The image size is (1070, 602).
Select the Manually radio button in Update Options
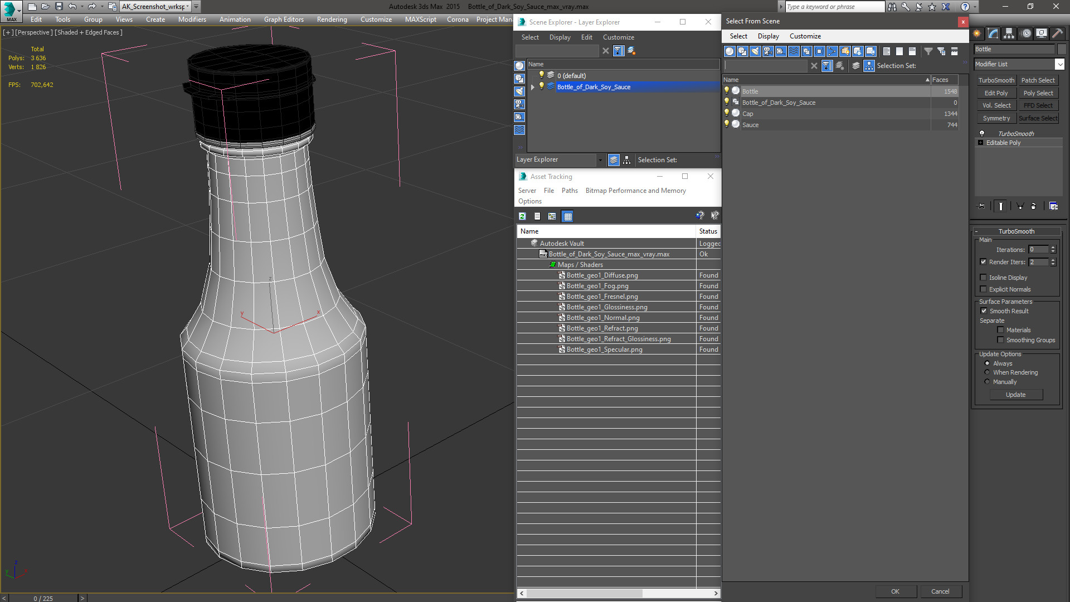pos(988,381)
